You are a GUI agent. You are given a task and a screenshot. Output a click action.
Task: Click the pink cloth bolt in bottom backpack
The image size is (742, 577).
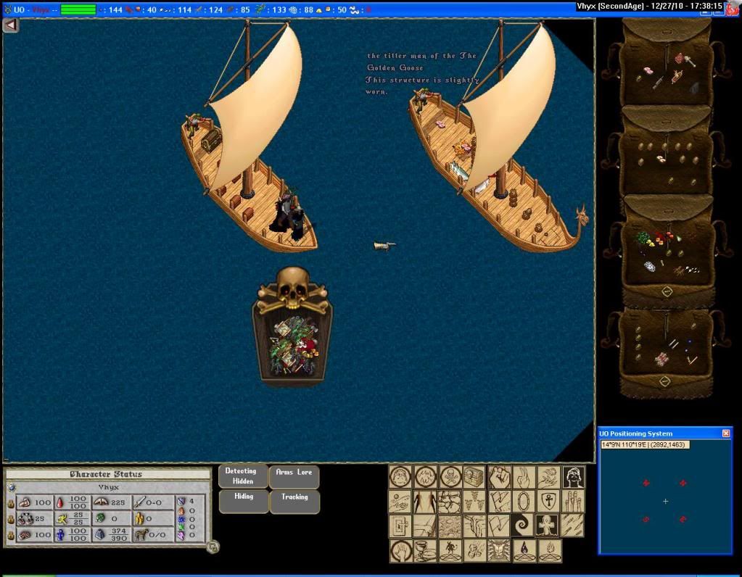(661, 359)
